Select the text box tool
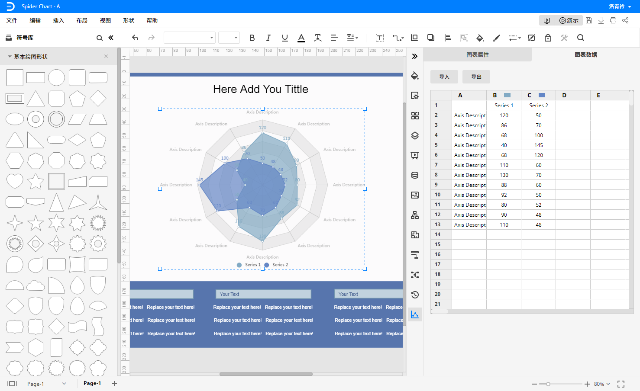The image size is (640, 391). (x=379, y=38)
